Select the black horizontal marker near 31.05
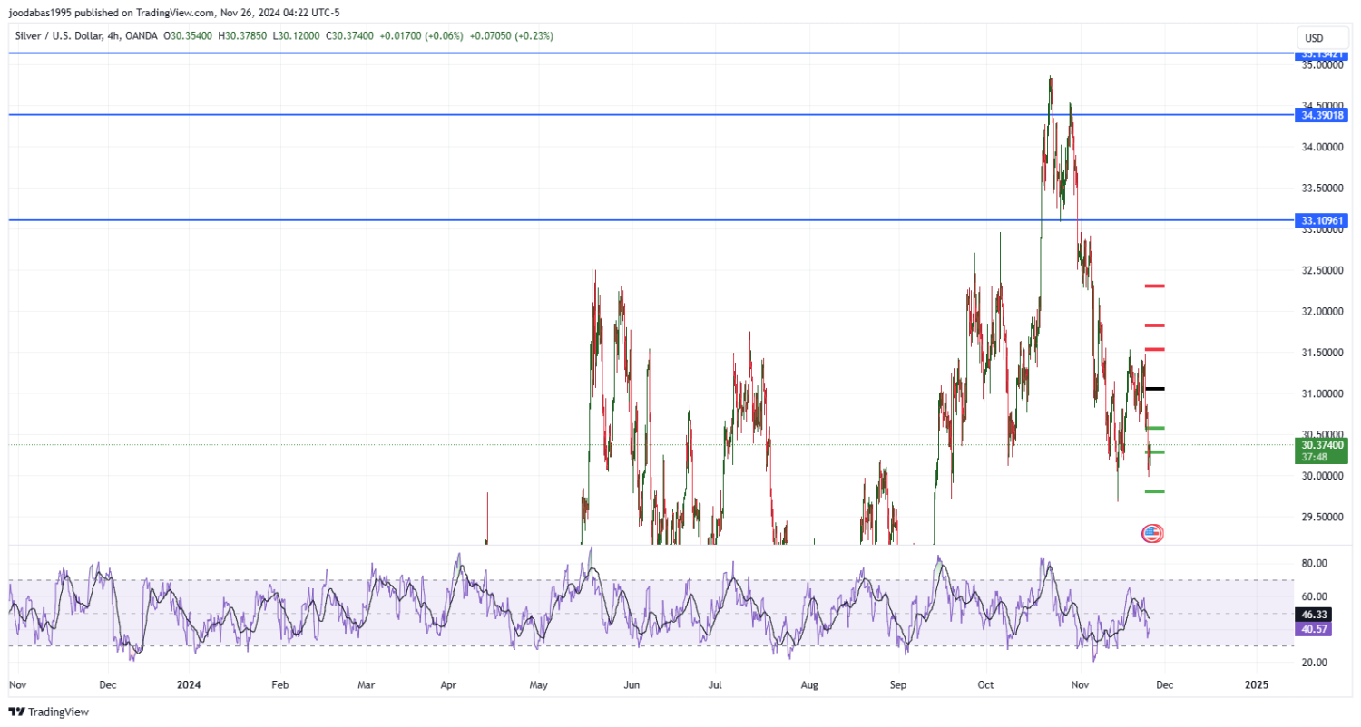 [x=1154, y=389]
